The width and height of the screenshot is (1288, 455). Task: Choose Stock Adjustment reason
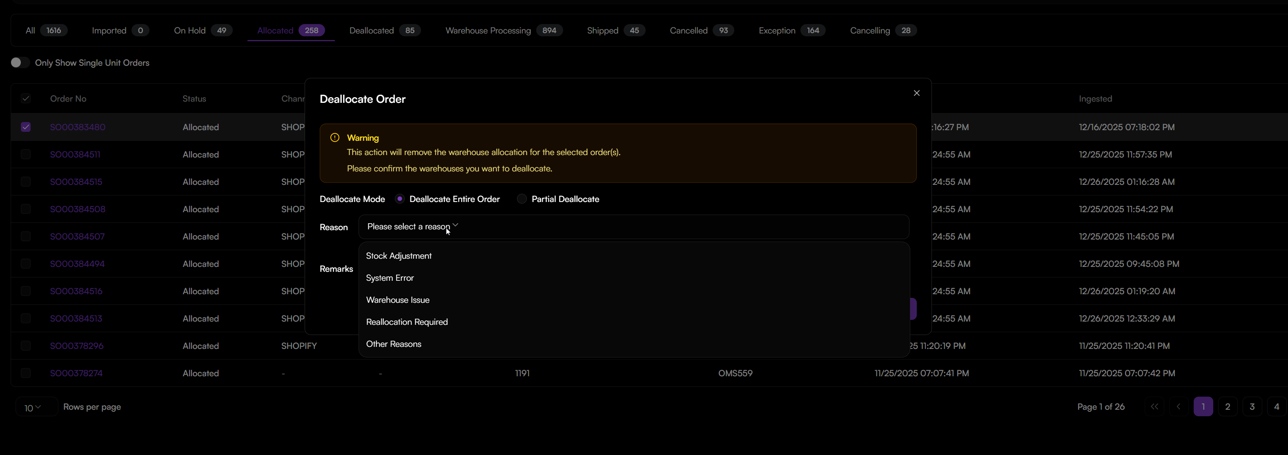[399, 256]
